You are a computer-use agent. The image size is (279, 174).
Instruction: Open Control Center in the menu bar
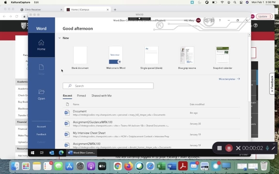(x=241, y=2)
